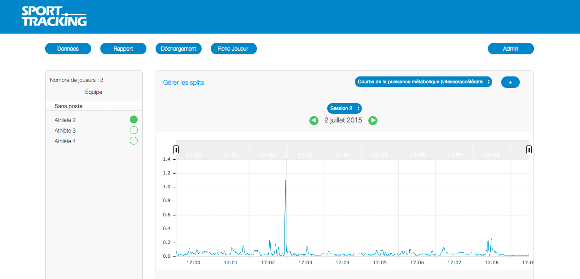Select Athlète 2 name in the team list

click(65, 120)
